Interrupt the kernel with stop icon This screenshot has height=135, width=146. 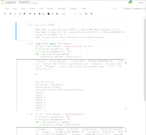[48, 14]
